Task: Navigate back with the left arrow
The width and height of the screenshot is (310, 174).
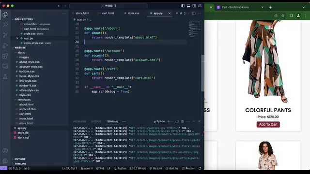Action: tap(59, 6)
